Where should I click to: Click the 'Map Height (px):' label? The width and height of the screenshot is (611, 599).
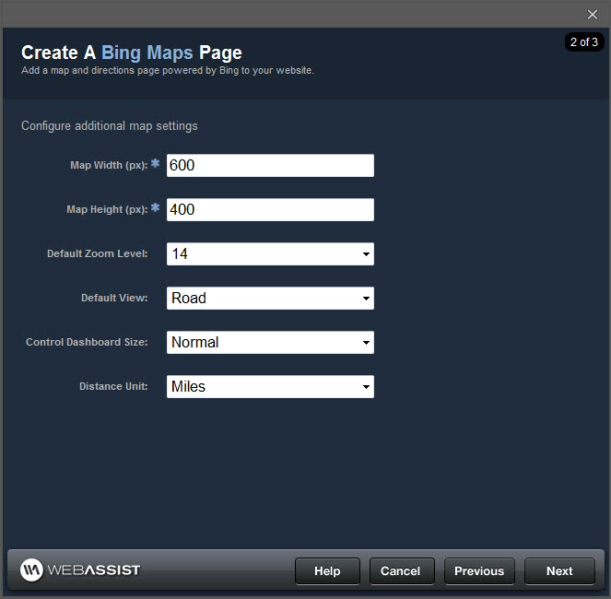coord(107,210)
